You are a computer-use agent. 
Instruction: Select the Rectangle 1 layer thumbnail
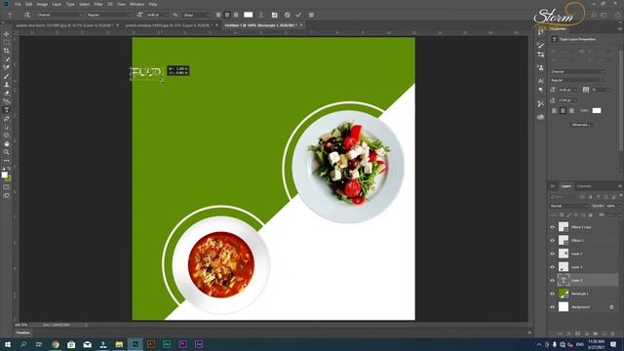[x=564, y=293]
